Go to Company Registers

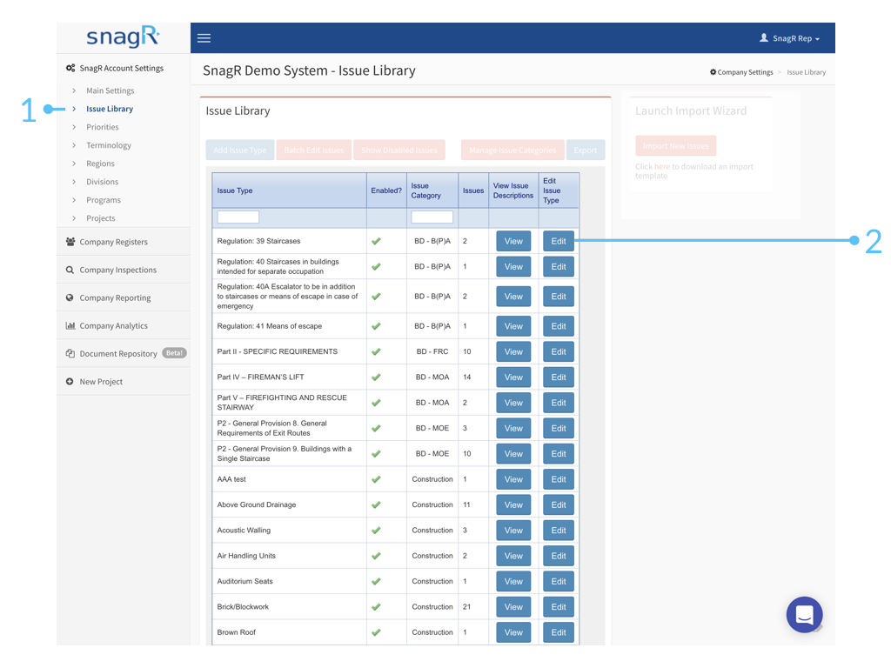pos(114,242)
